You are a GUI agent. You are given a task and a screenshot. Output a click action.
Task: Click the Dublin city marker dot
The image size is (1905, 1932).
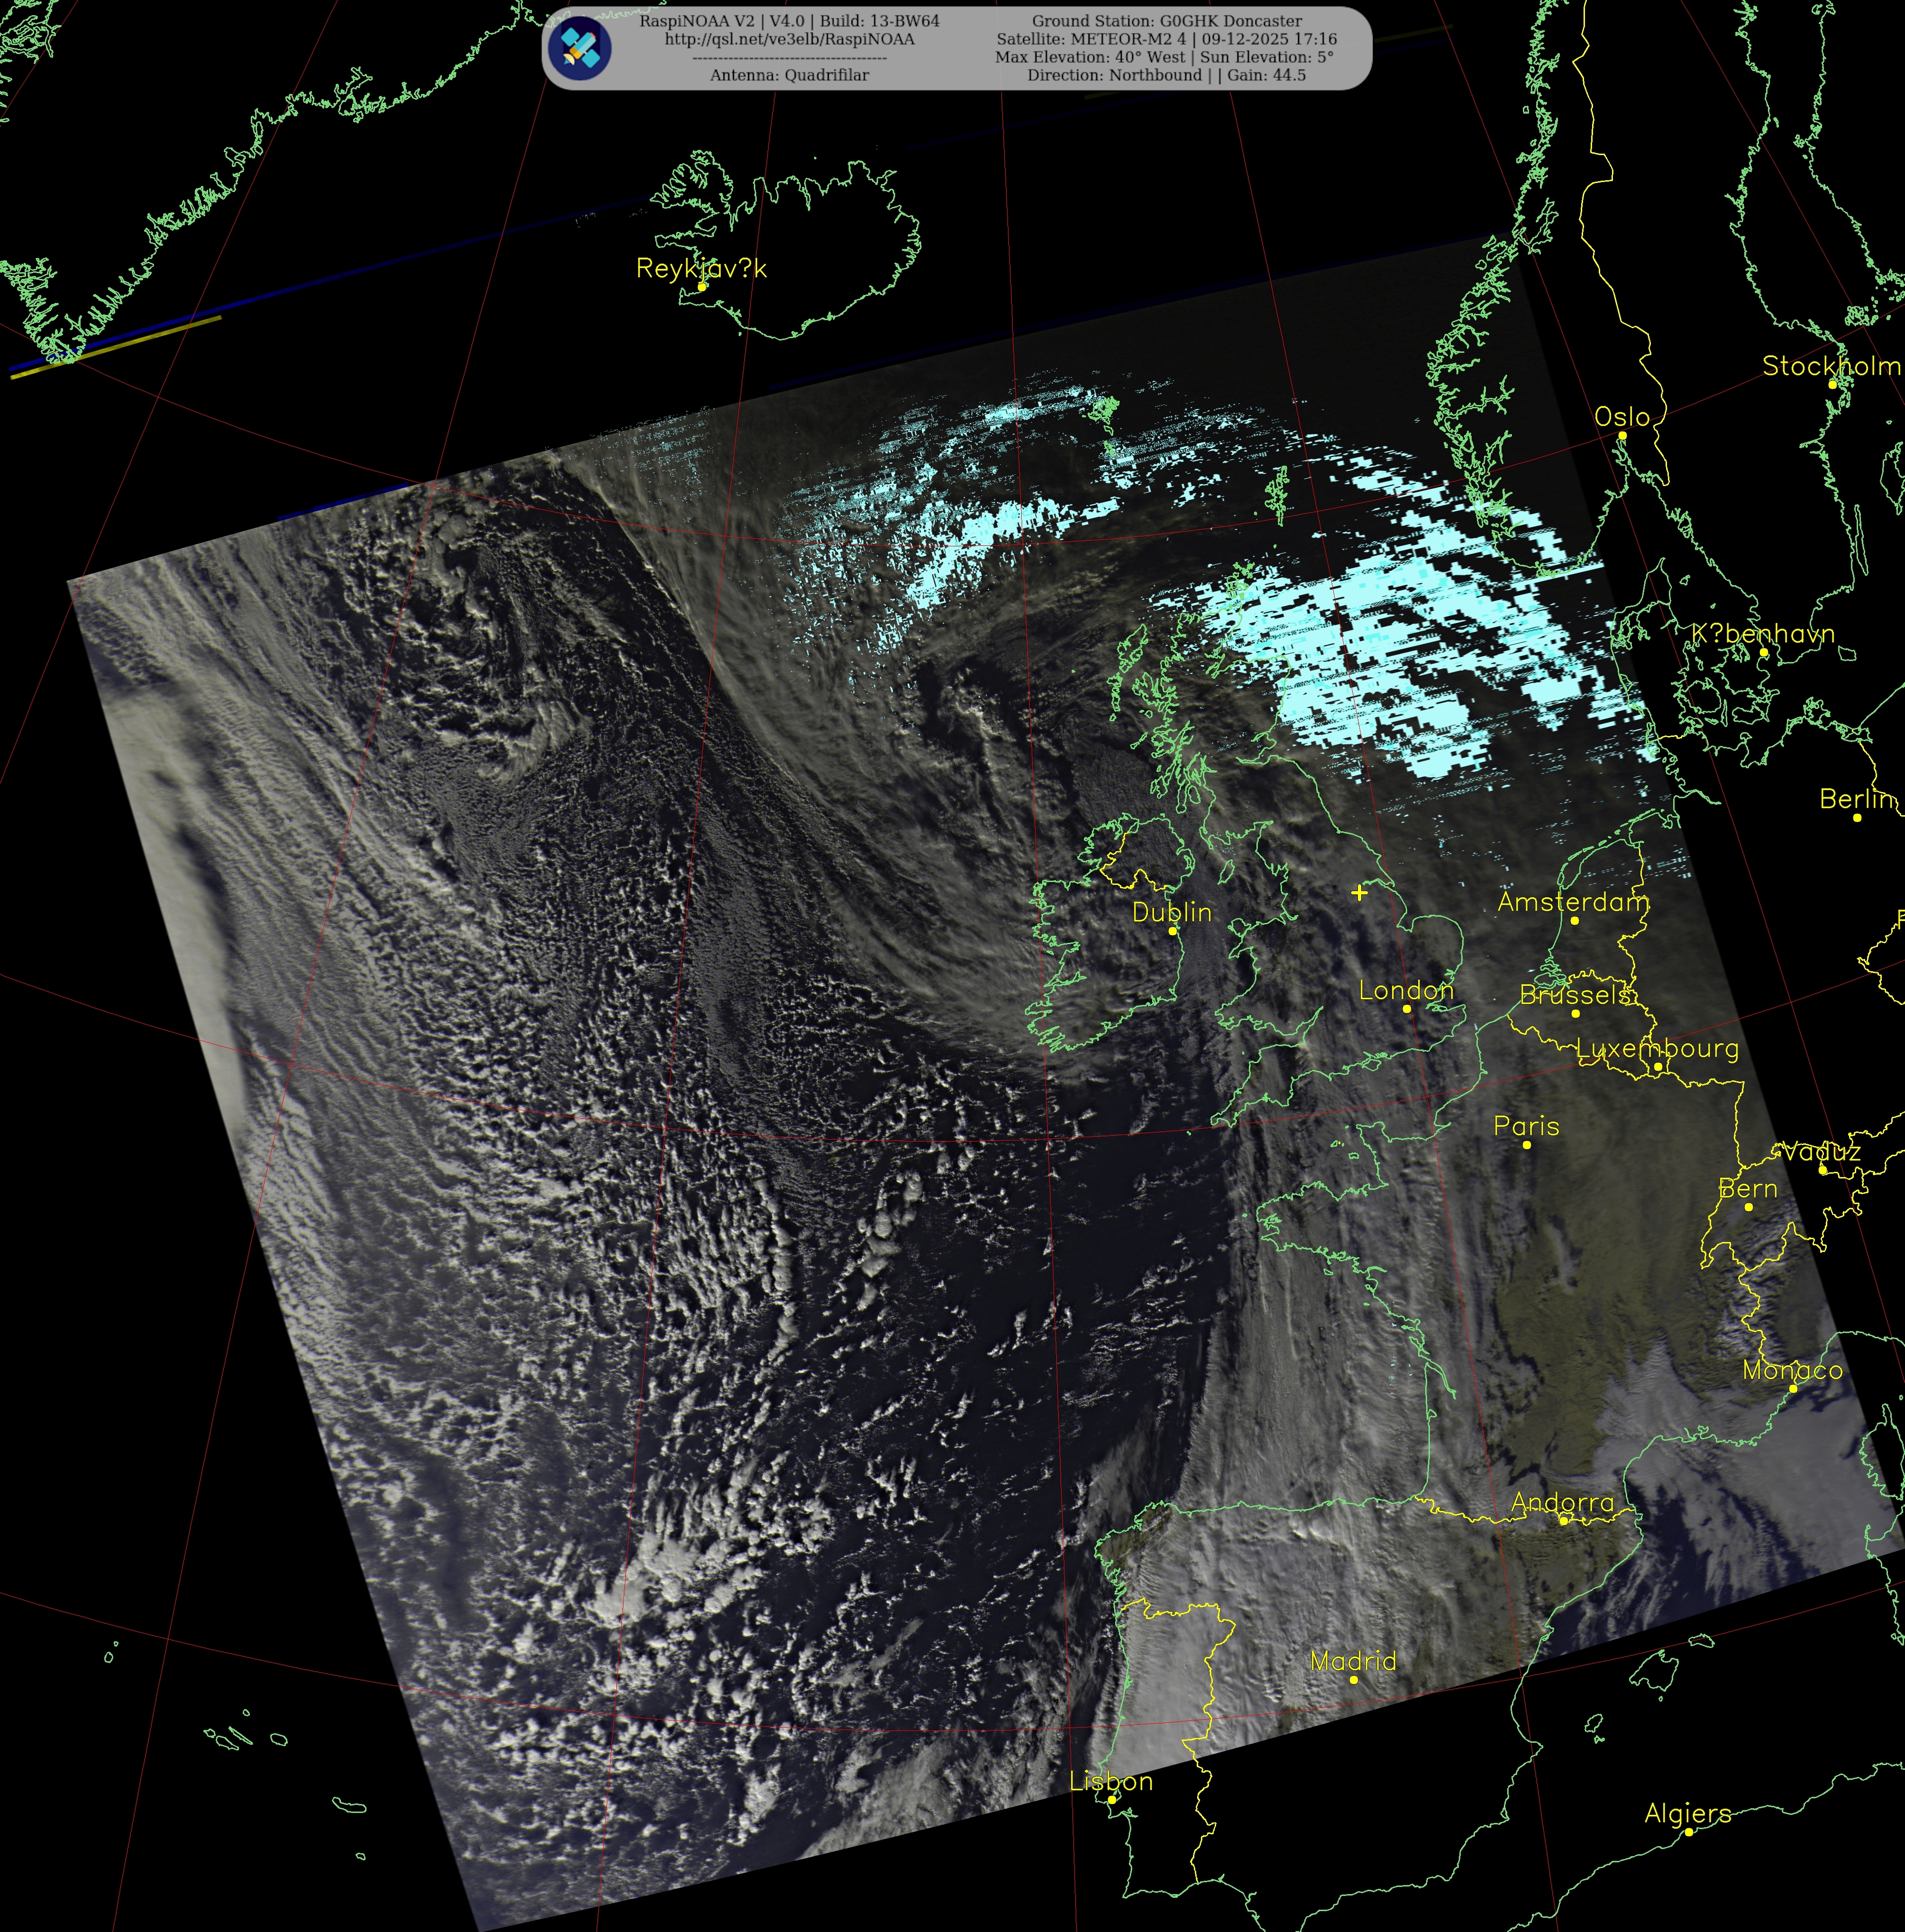click(1173, 931)
